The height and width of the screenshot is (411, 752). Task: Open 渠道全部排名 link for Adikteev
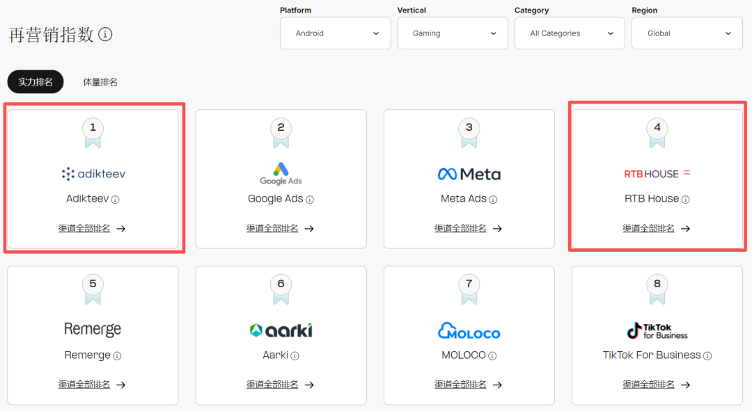point(92,229)
